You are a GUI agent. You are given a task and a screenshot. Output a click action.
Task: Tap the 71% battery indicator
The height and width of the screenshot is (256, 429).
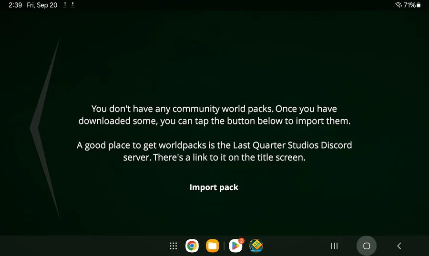[412, 5]
